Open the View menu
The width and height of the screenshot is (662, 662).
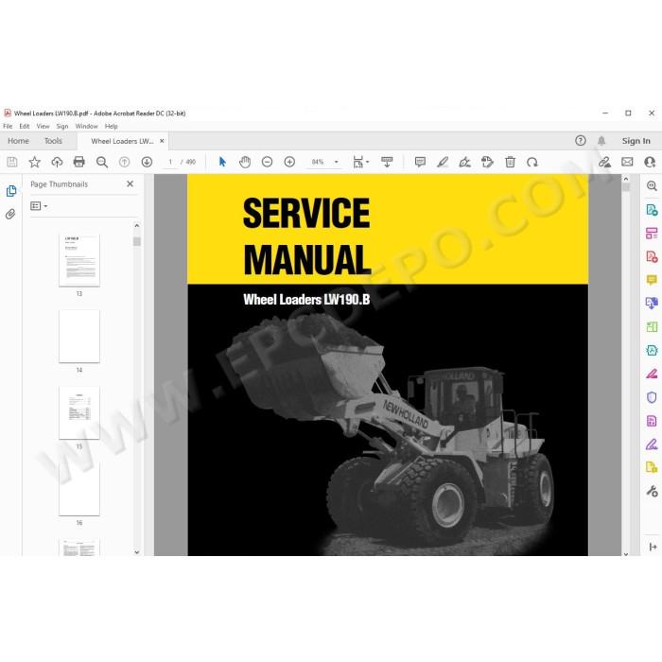click(44, 126)
